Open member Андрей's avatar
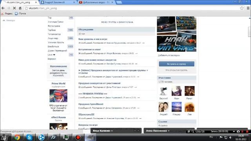This screenshot has width=251, height=141. 164,107
